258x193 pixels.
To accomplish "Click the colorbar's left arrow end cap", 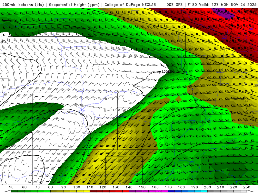I will coord(8,191).
